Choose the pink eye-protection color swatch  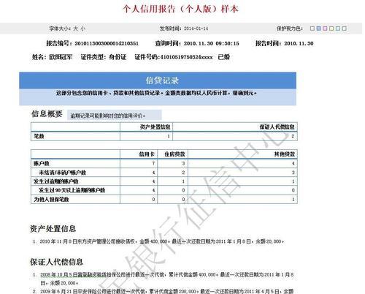pos(325,29)
